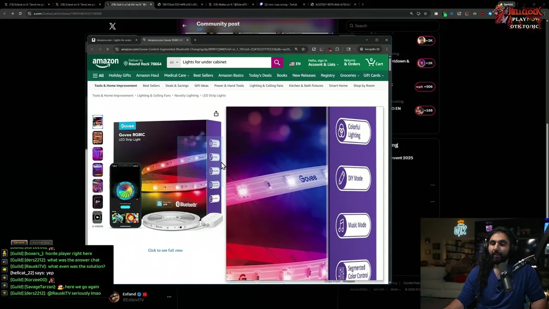
Task: Open the Amazon window Chrome three-dot menu
Action: tap(386, 49)
